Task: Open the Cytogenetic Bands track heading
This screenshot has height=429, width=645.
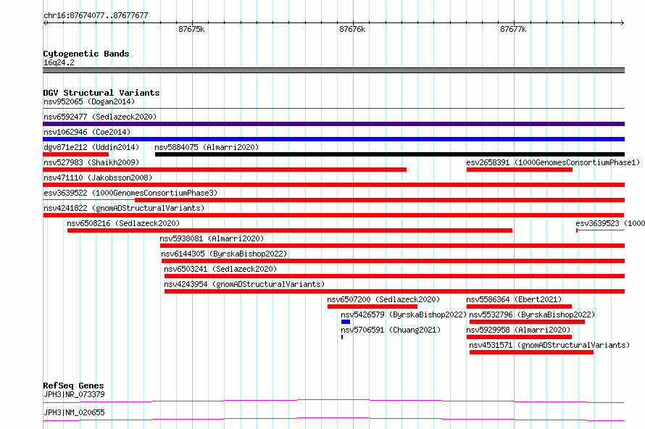Action: [x=86, y=54]
